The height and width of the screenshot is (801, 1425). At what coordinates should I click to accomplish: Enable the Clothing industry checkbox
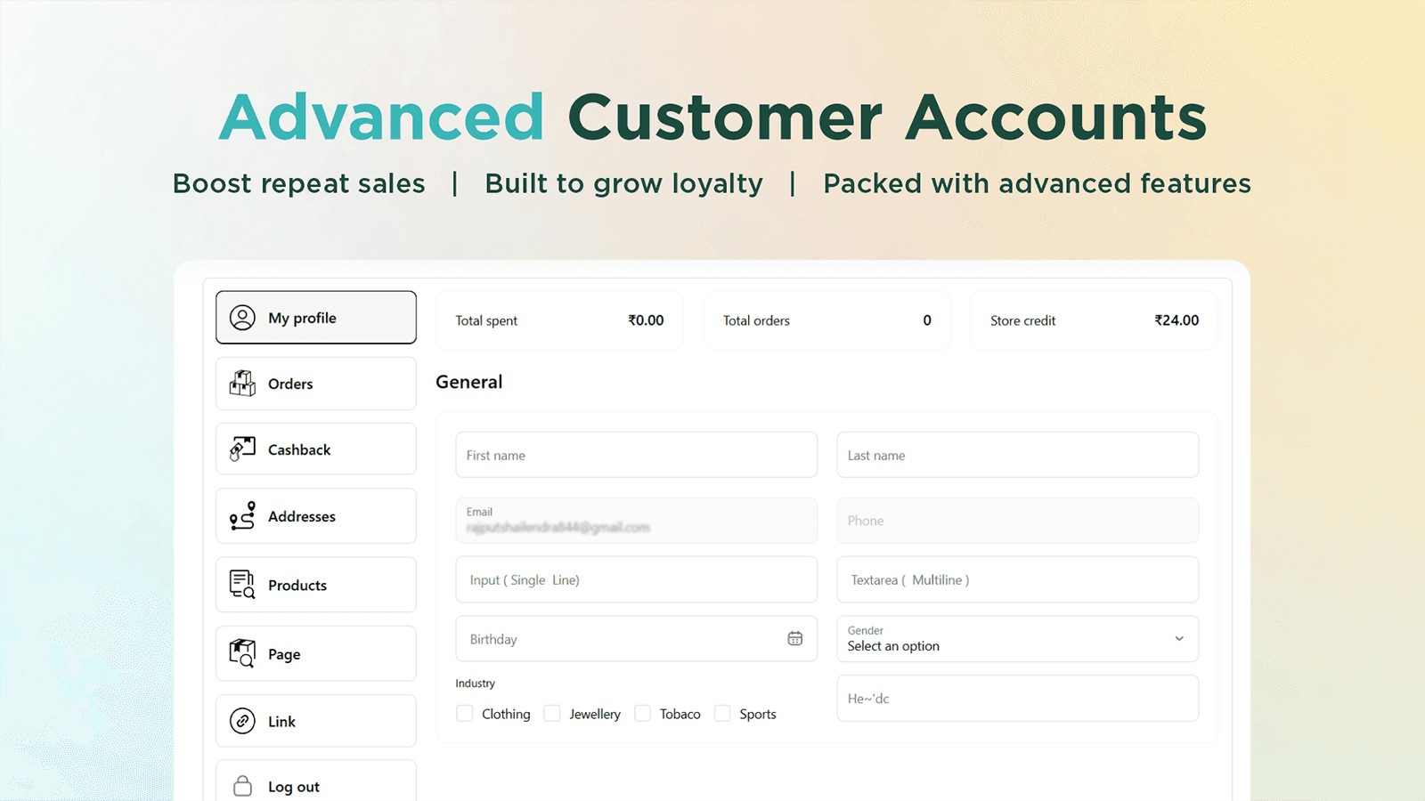tap(464, 713)
